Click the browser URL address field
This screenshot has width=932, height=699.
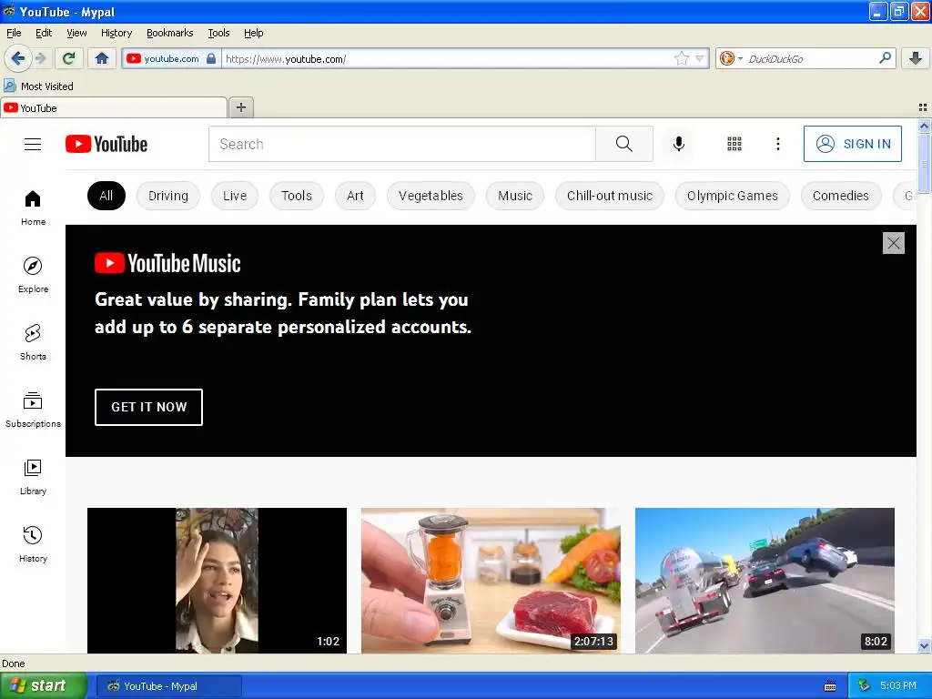(449, 58)
